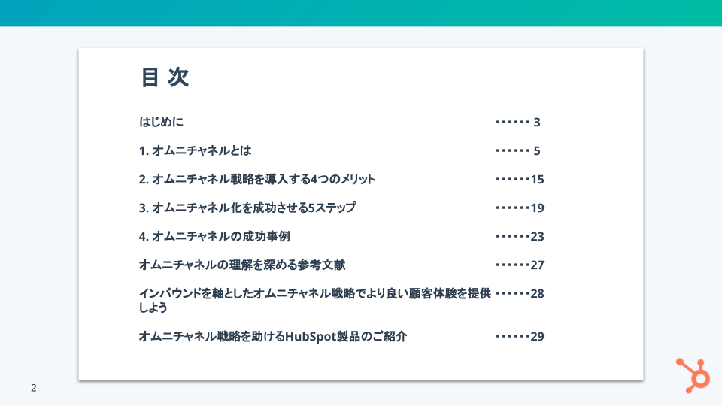
Task: Open the はじめに contents entry
Action: point(161,122)
